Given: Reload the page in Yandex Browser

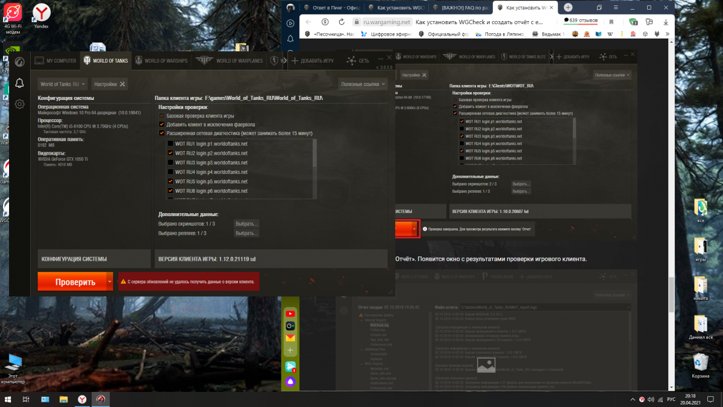Looking at the screenshot, I should point(341,22).
